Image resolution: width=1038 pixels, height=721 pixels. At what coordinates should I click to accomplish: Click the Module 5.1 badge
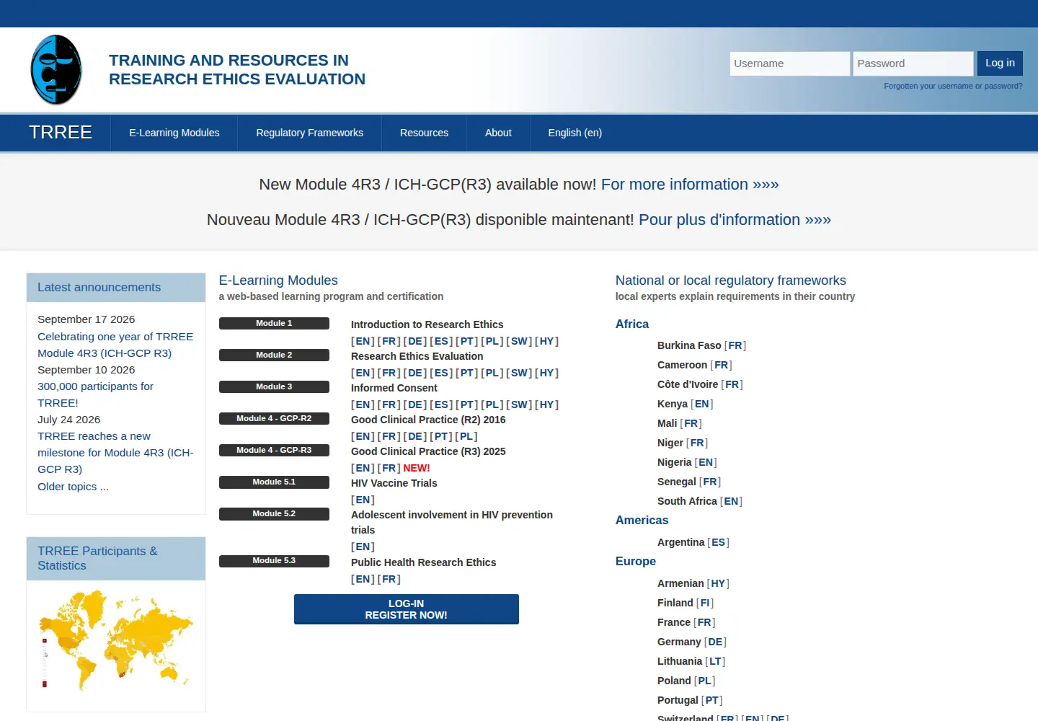point(274,482)
